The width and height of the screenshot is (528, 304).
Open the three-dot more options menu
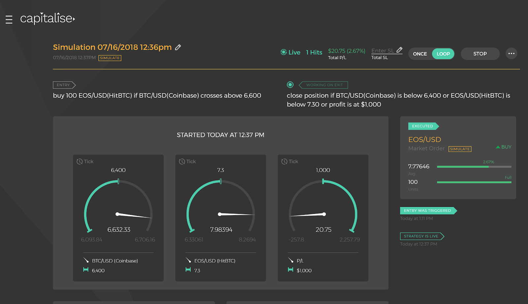511,54
